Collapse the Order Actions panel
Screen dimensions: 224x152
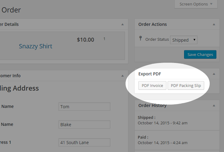tap(214, 24)
